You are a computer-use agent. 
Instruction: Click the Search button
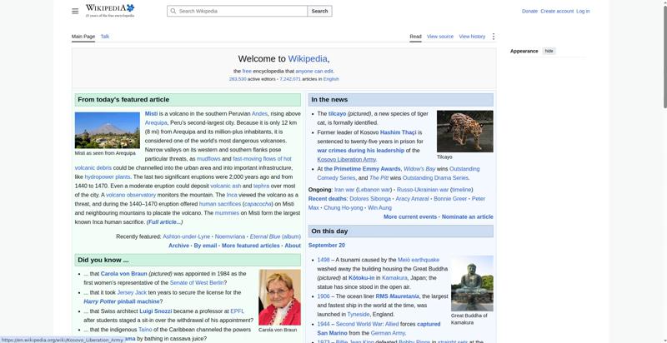319,11
